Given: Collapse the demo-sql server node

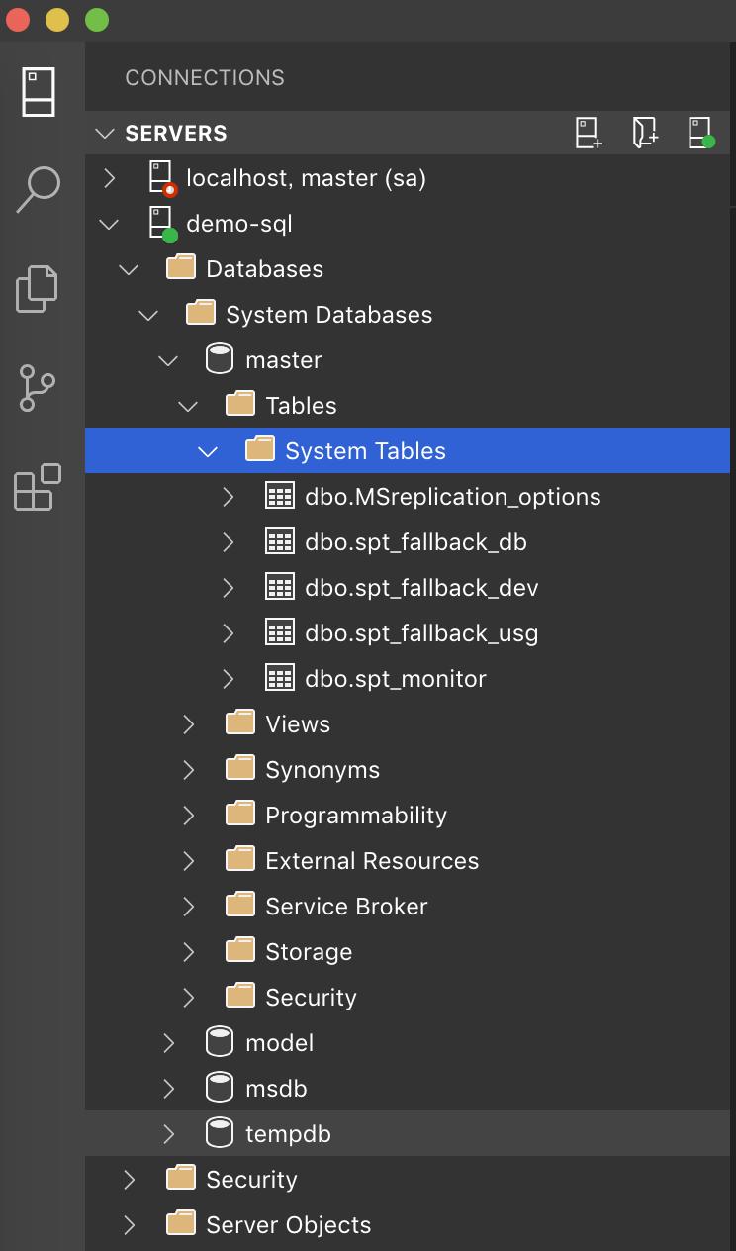Looking at the screenshot, I should coord(110,224).
